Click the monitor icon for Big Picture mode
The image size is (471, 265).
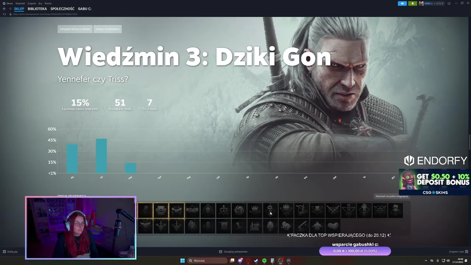click(449, 3)
